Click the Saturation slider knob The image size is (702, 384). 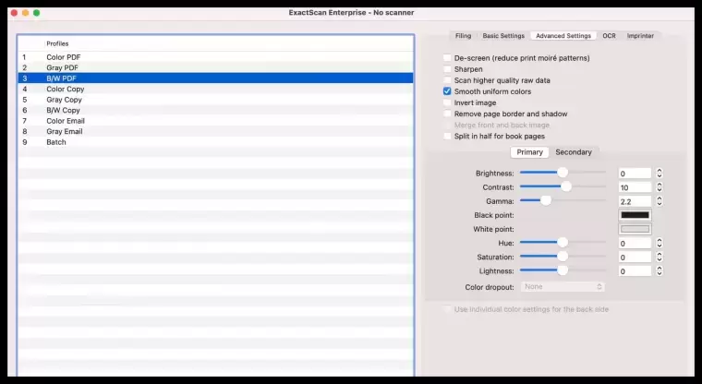563,256
